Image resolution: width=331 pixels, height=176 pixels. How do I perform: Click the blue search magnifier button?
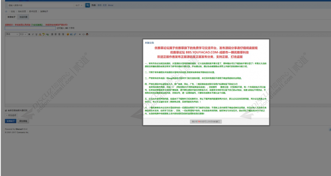click(x=87, y=5)
